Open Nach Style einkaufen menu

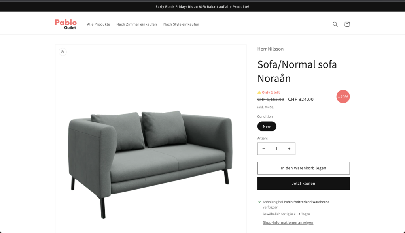click(x=181, y=24)
